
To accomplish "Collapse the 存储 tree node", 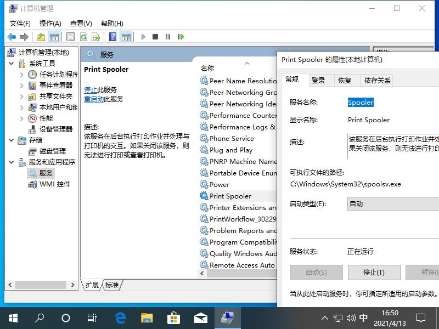I will pyautogui.click(x=11, y=140).
